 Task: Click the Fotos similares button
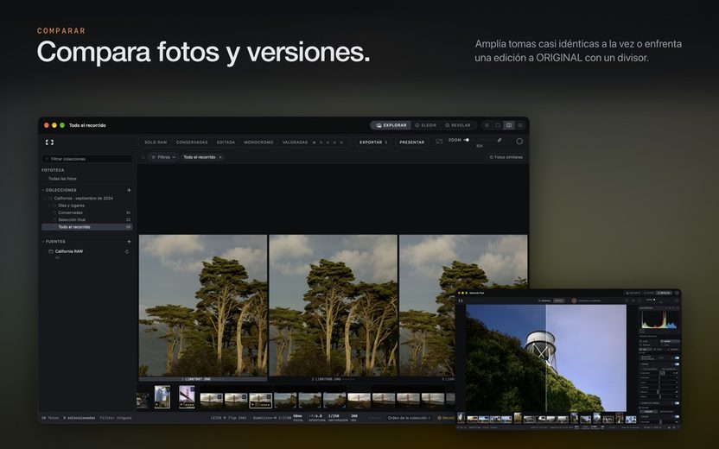[x=506, y=157]
